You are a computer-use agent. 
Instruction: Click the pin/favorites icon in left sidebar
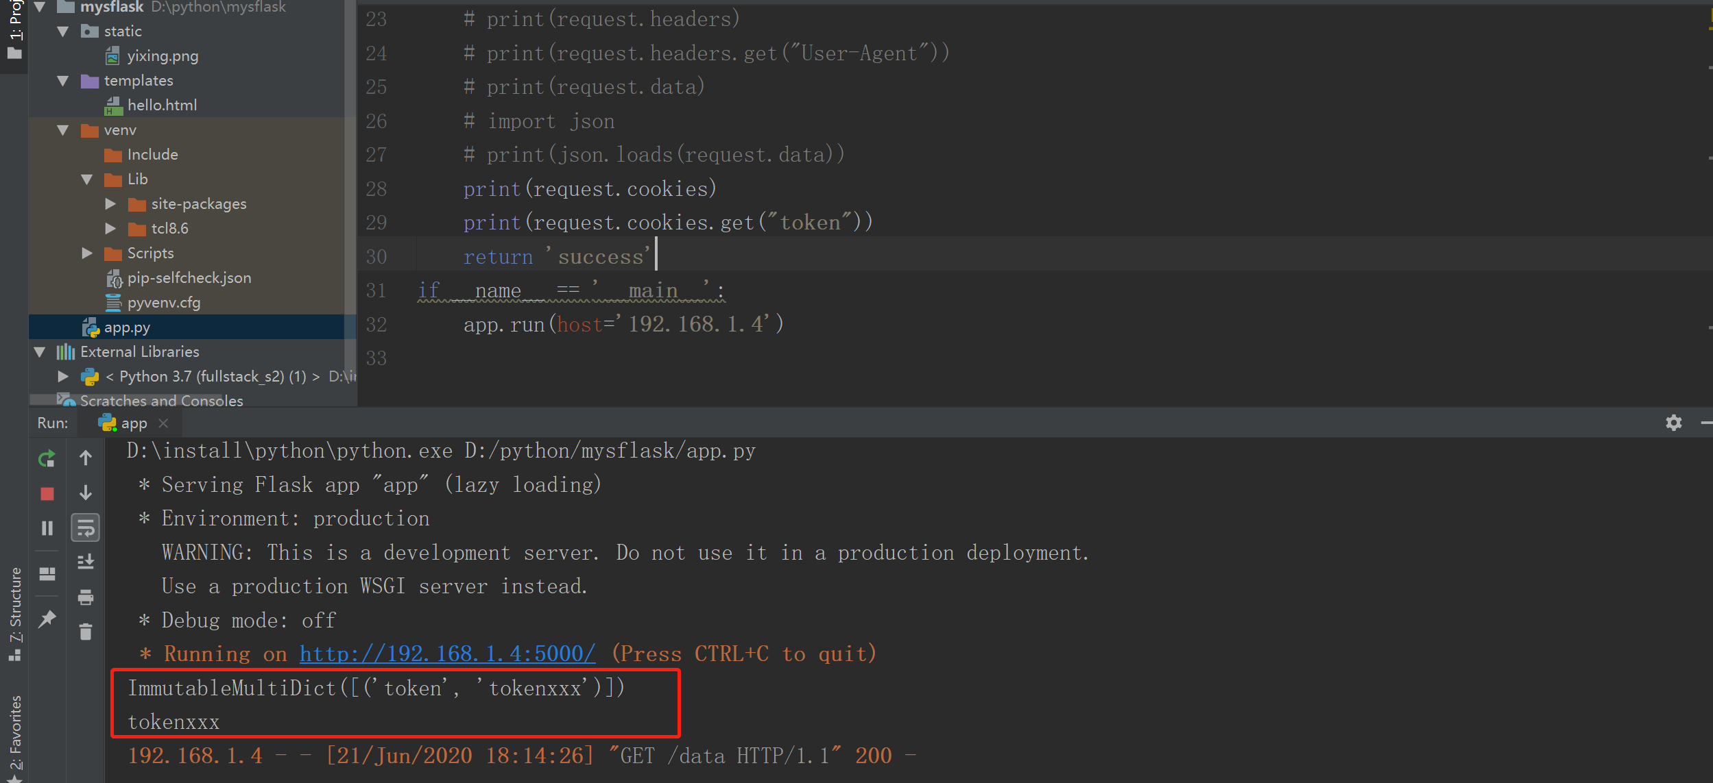click(x=48, y=618)
